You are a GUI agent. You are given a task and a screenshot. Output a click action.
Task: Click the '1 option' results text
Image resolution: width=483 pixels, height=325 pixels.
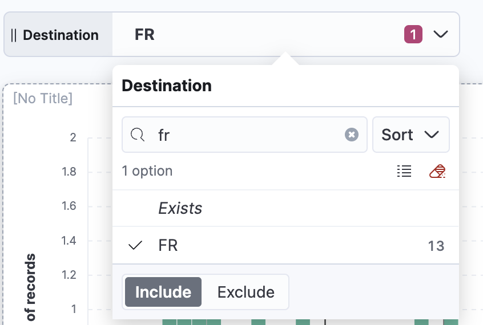pos(147,171)
